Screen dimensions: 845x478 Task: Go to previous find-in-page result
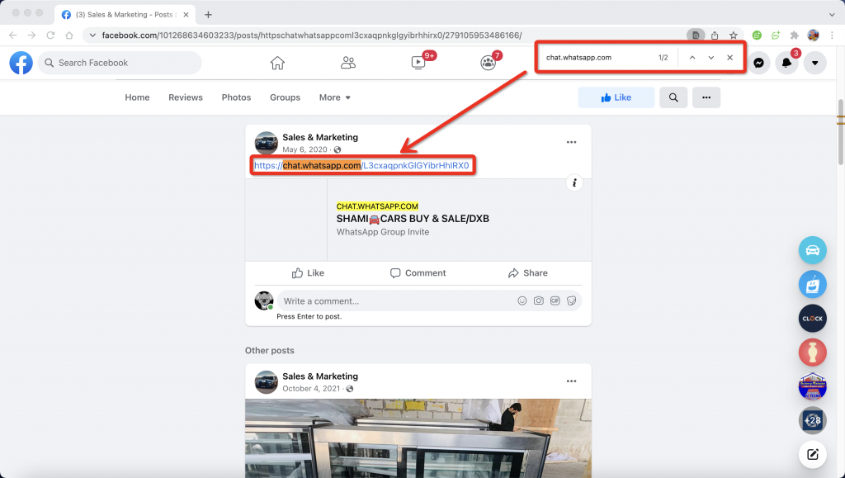(x=692, y=58)
